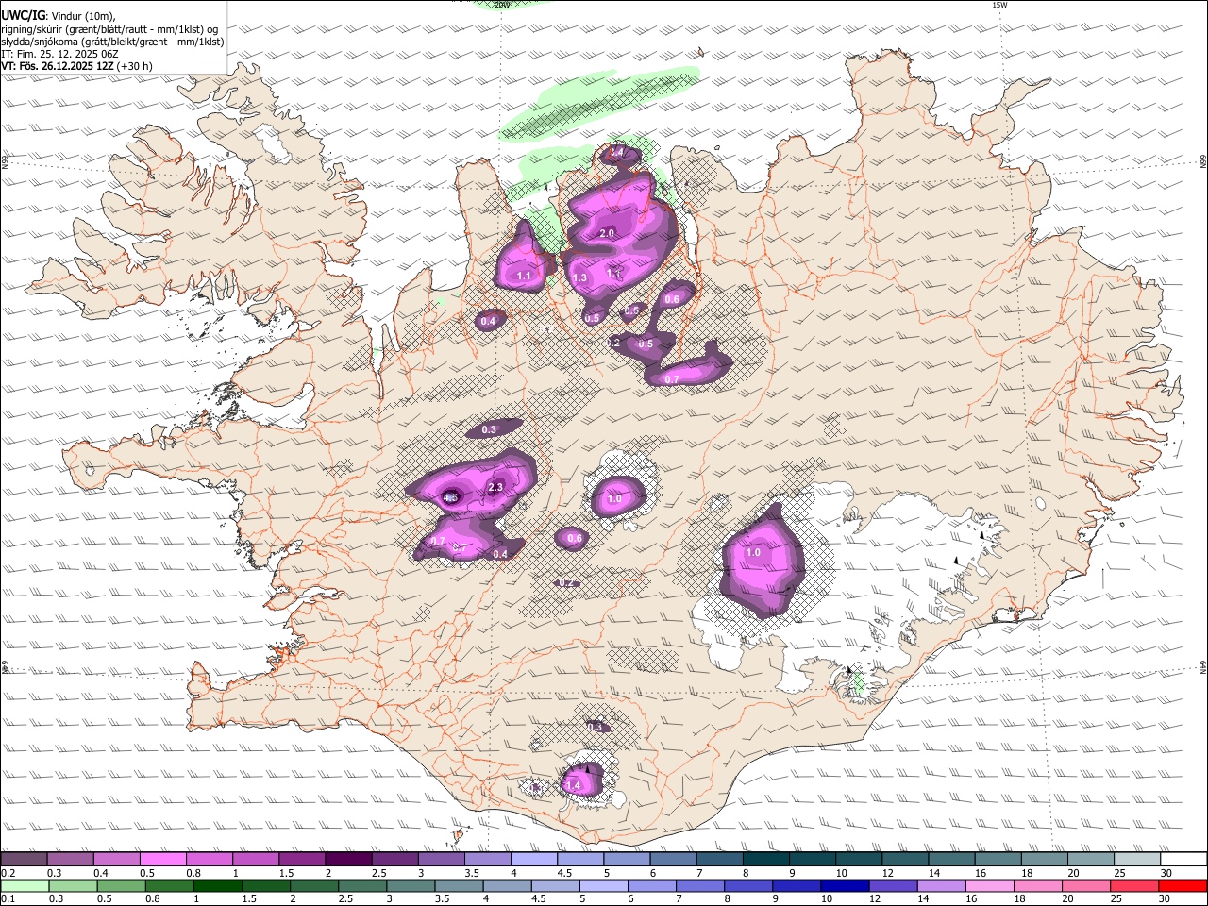Select the reddish 25 swatch, bottom legend
This screenshot has height=906, width=1208.
tap(1134, 885)
